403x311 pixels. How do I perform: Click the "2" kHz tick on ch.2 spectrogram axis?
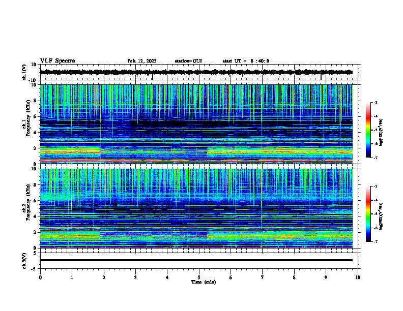(35, 232)
